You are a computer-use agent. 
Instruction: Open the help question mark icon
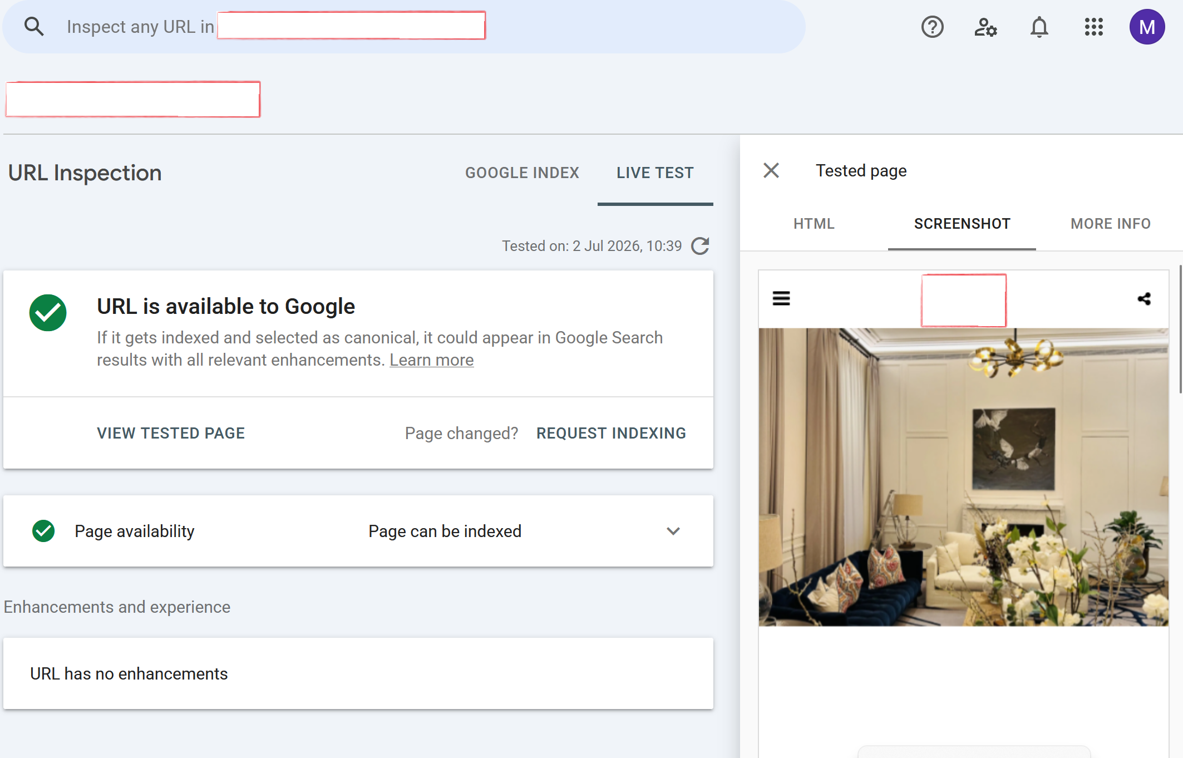pyautogui.click(x=932, y=27)
